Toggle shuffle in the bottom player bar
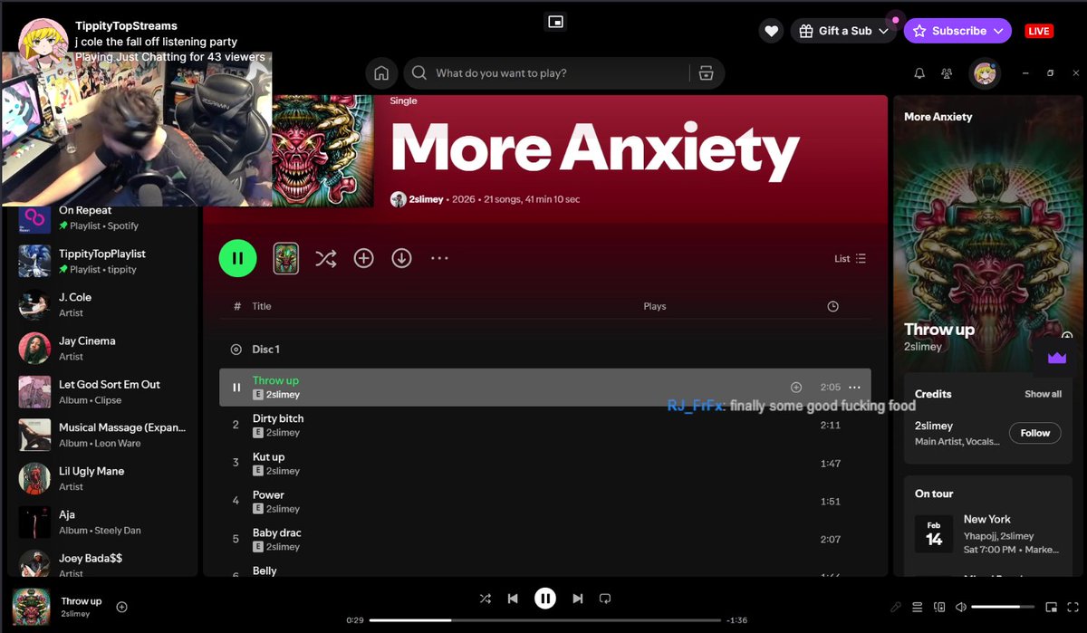Viewport: 1087px width, 633px height. coord(486,599)
